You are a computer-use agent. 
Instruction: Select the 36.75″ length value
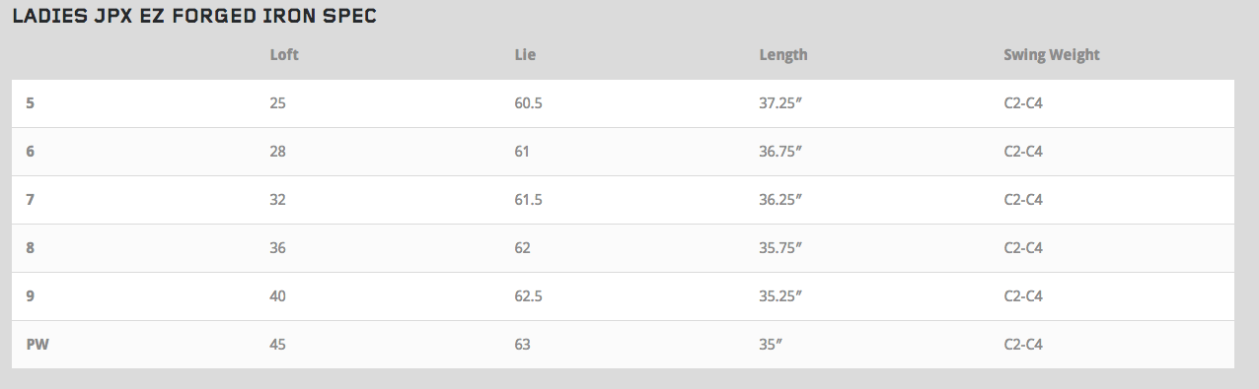point(780,151)
